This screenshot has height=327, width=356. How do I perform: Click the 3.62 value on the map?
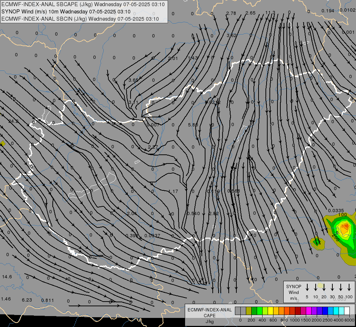[x=232, y=35]
